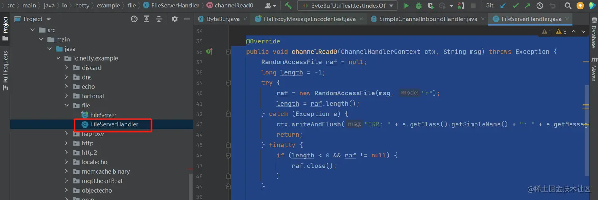Click Git update project blue arrow
The width and height of the screenshot is (598, 200).
tap(503, 6)
